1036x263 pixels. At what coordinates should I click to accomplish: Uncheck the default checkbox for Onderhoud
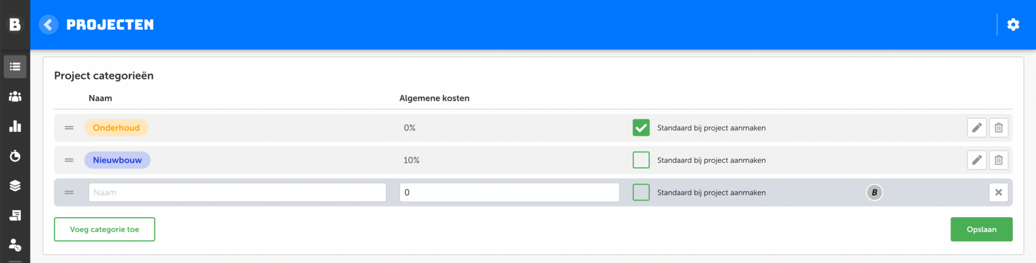(641, 128)
